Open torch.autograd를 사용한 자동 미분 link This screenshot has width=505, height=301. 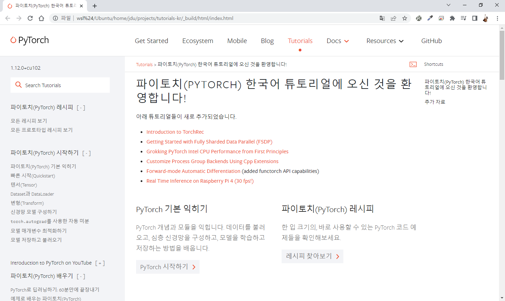click(x=50, y=221)
